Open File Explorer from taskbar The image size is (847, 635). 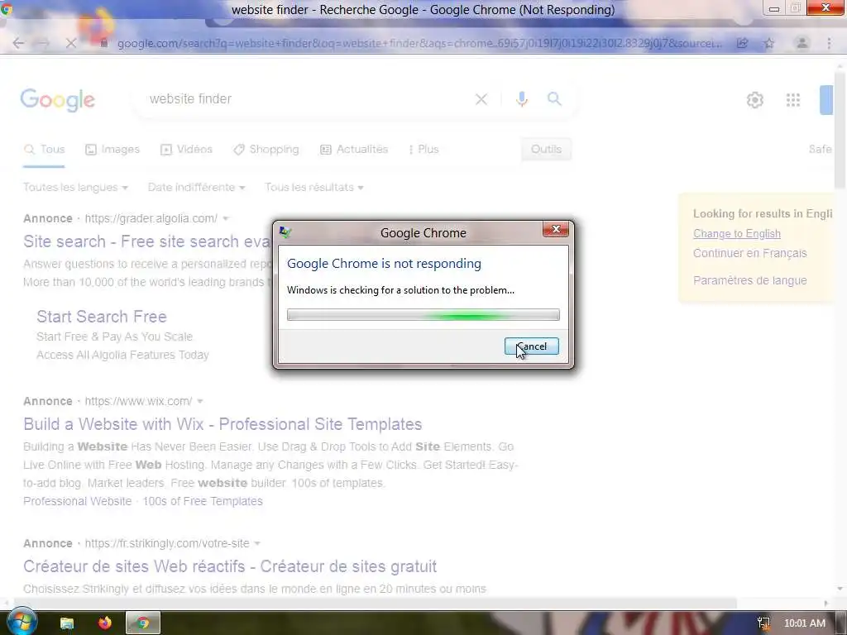pyautogui.click(x=66, y=623)
